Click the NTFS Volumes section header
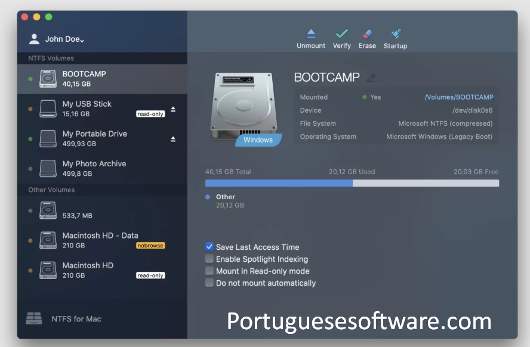 click(51, 58)
